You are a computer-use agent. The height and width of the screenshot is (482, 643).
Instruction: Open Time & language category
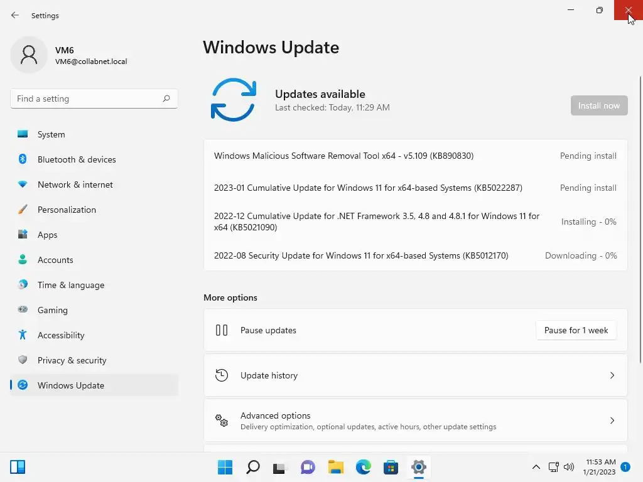click(x=94, y=285)
